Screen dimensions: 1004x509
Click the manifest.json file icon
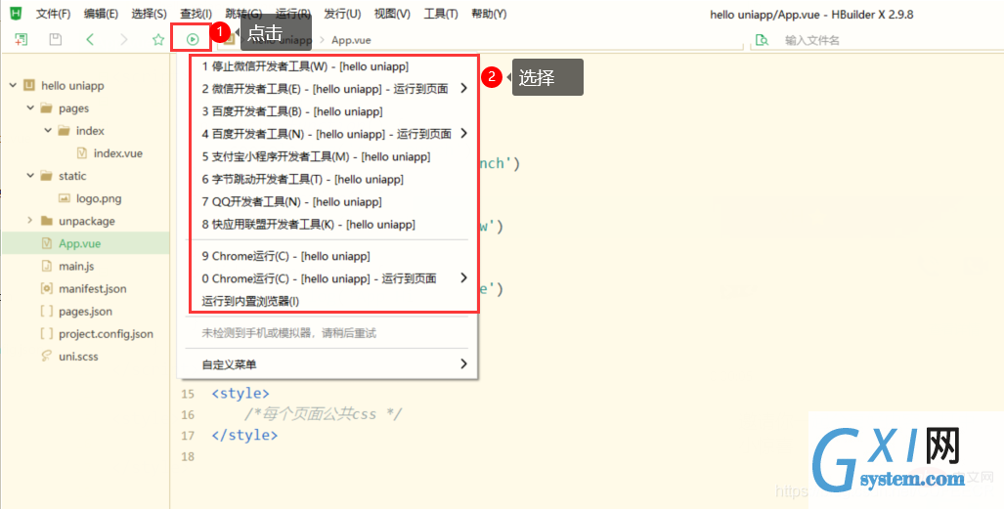point(46,288)
